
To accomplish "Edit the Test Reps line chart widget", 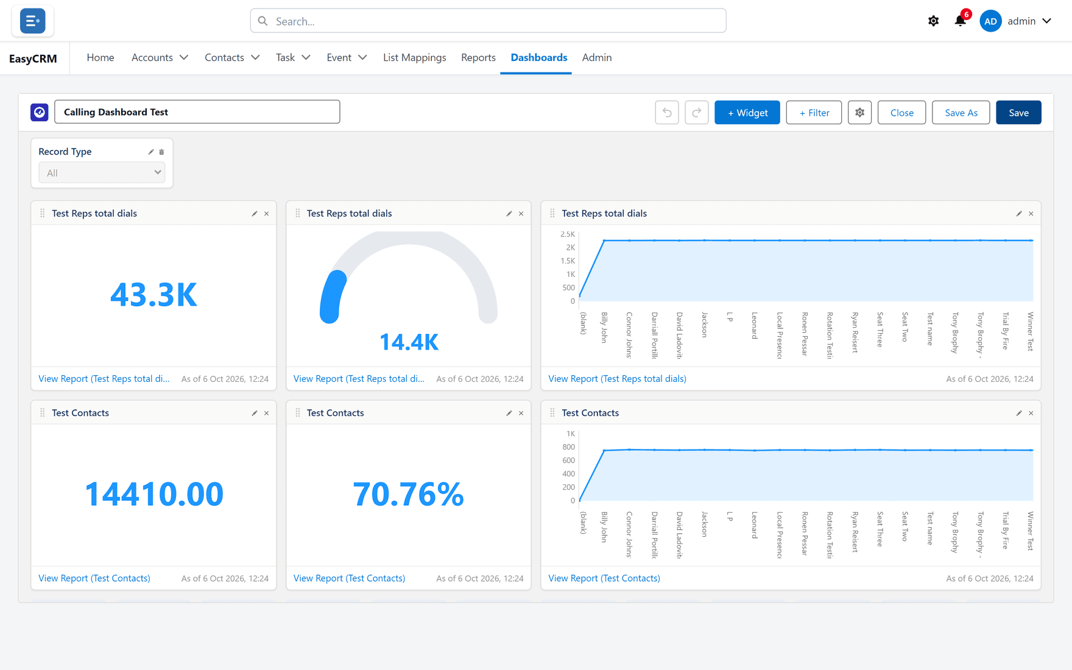I will 1019,214.
